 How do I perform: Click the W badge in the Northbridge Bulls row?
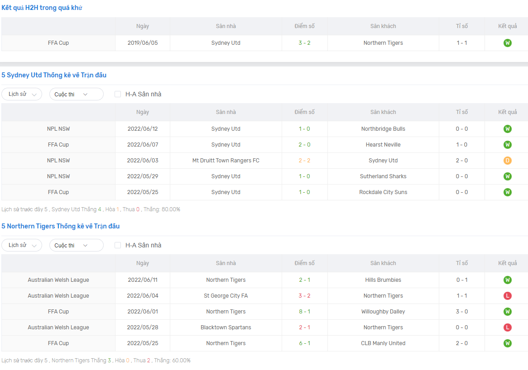507,129
